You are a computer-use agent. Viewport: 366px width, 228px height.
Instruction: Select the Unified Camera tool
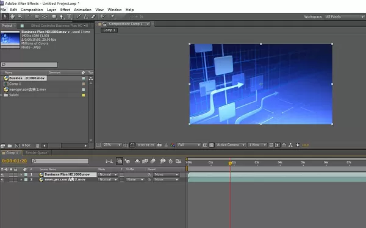[37, 16]
